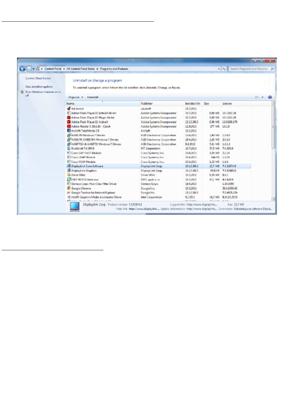Image resolution: width=294 pixels, height=403 pixels.
Task: Select the Adobe Flash Player 10 ActiveX 64-bit row
Action: coord(158,113)
